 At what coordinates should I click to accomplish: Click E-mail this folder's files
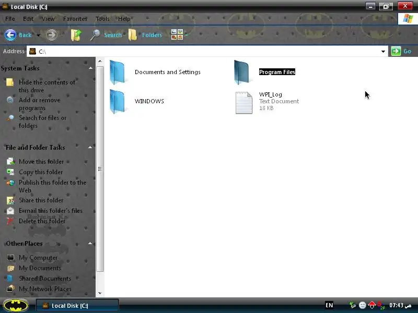click(51, 211)
